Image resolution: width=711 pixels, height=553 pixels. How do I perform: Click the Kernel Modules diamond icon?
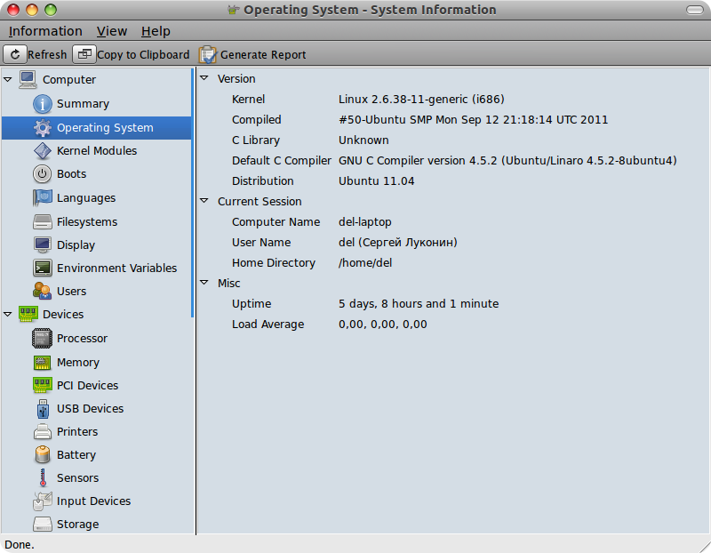point(42,150)
